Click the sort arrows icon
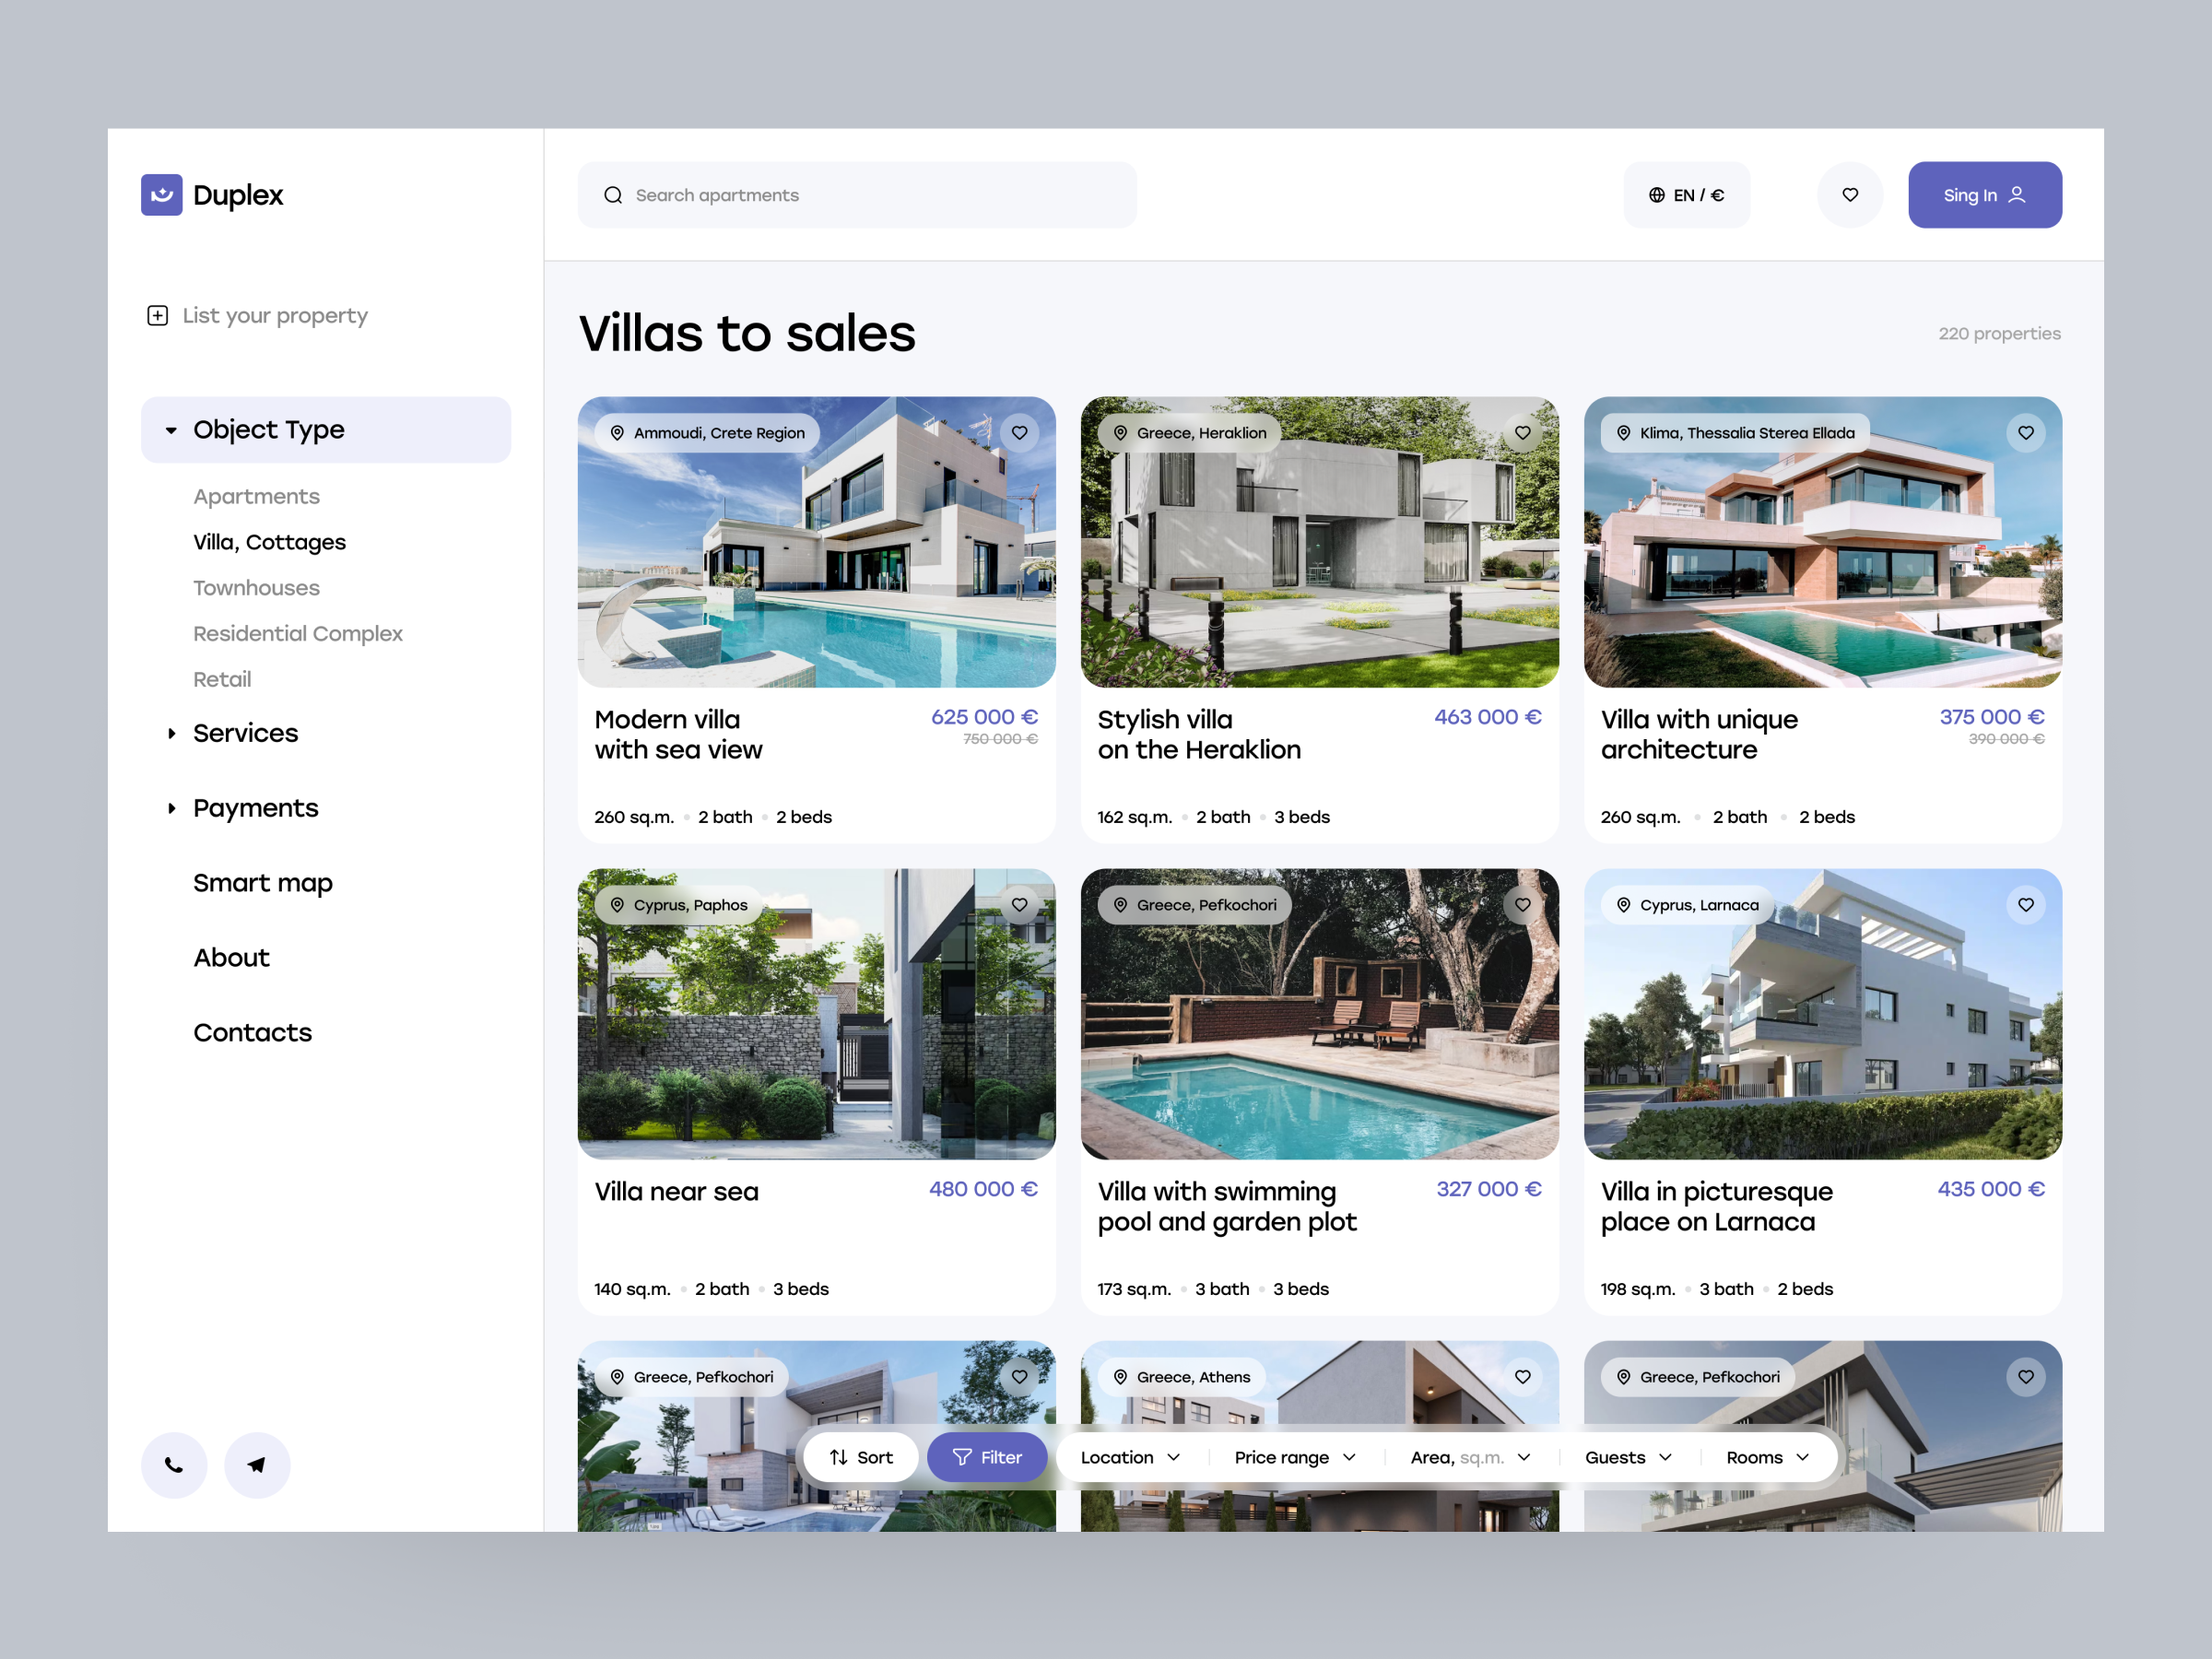 (838, 1457)
